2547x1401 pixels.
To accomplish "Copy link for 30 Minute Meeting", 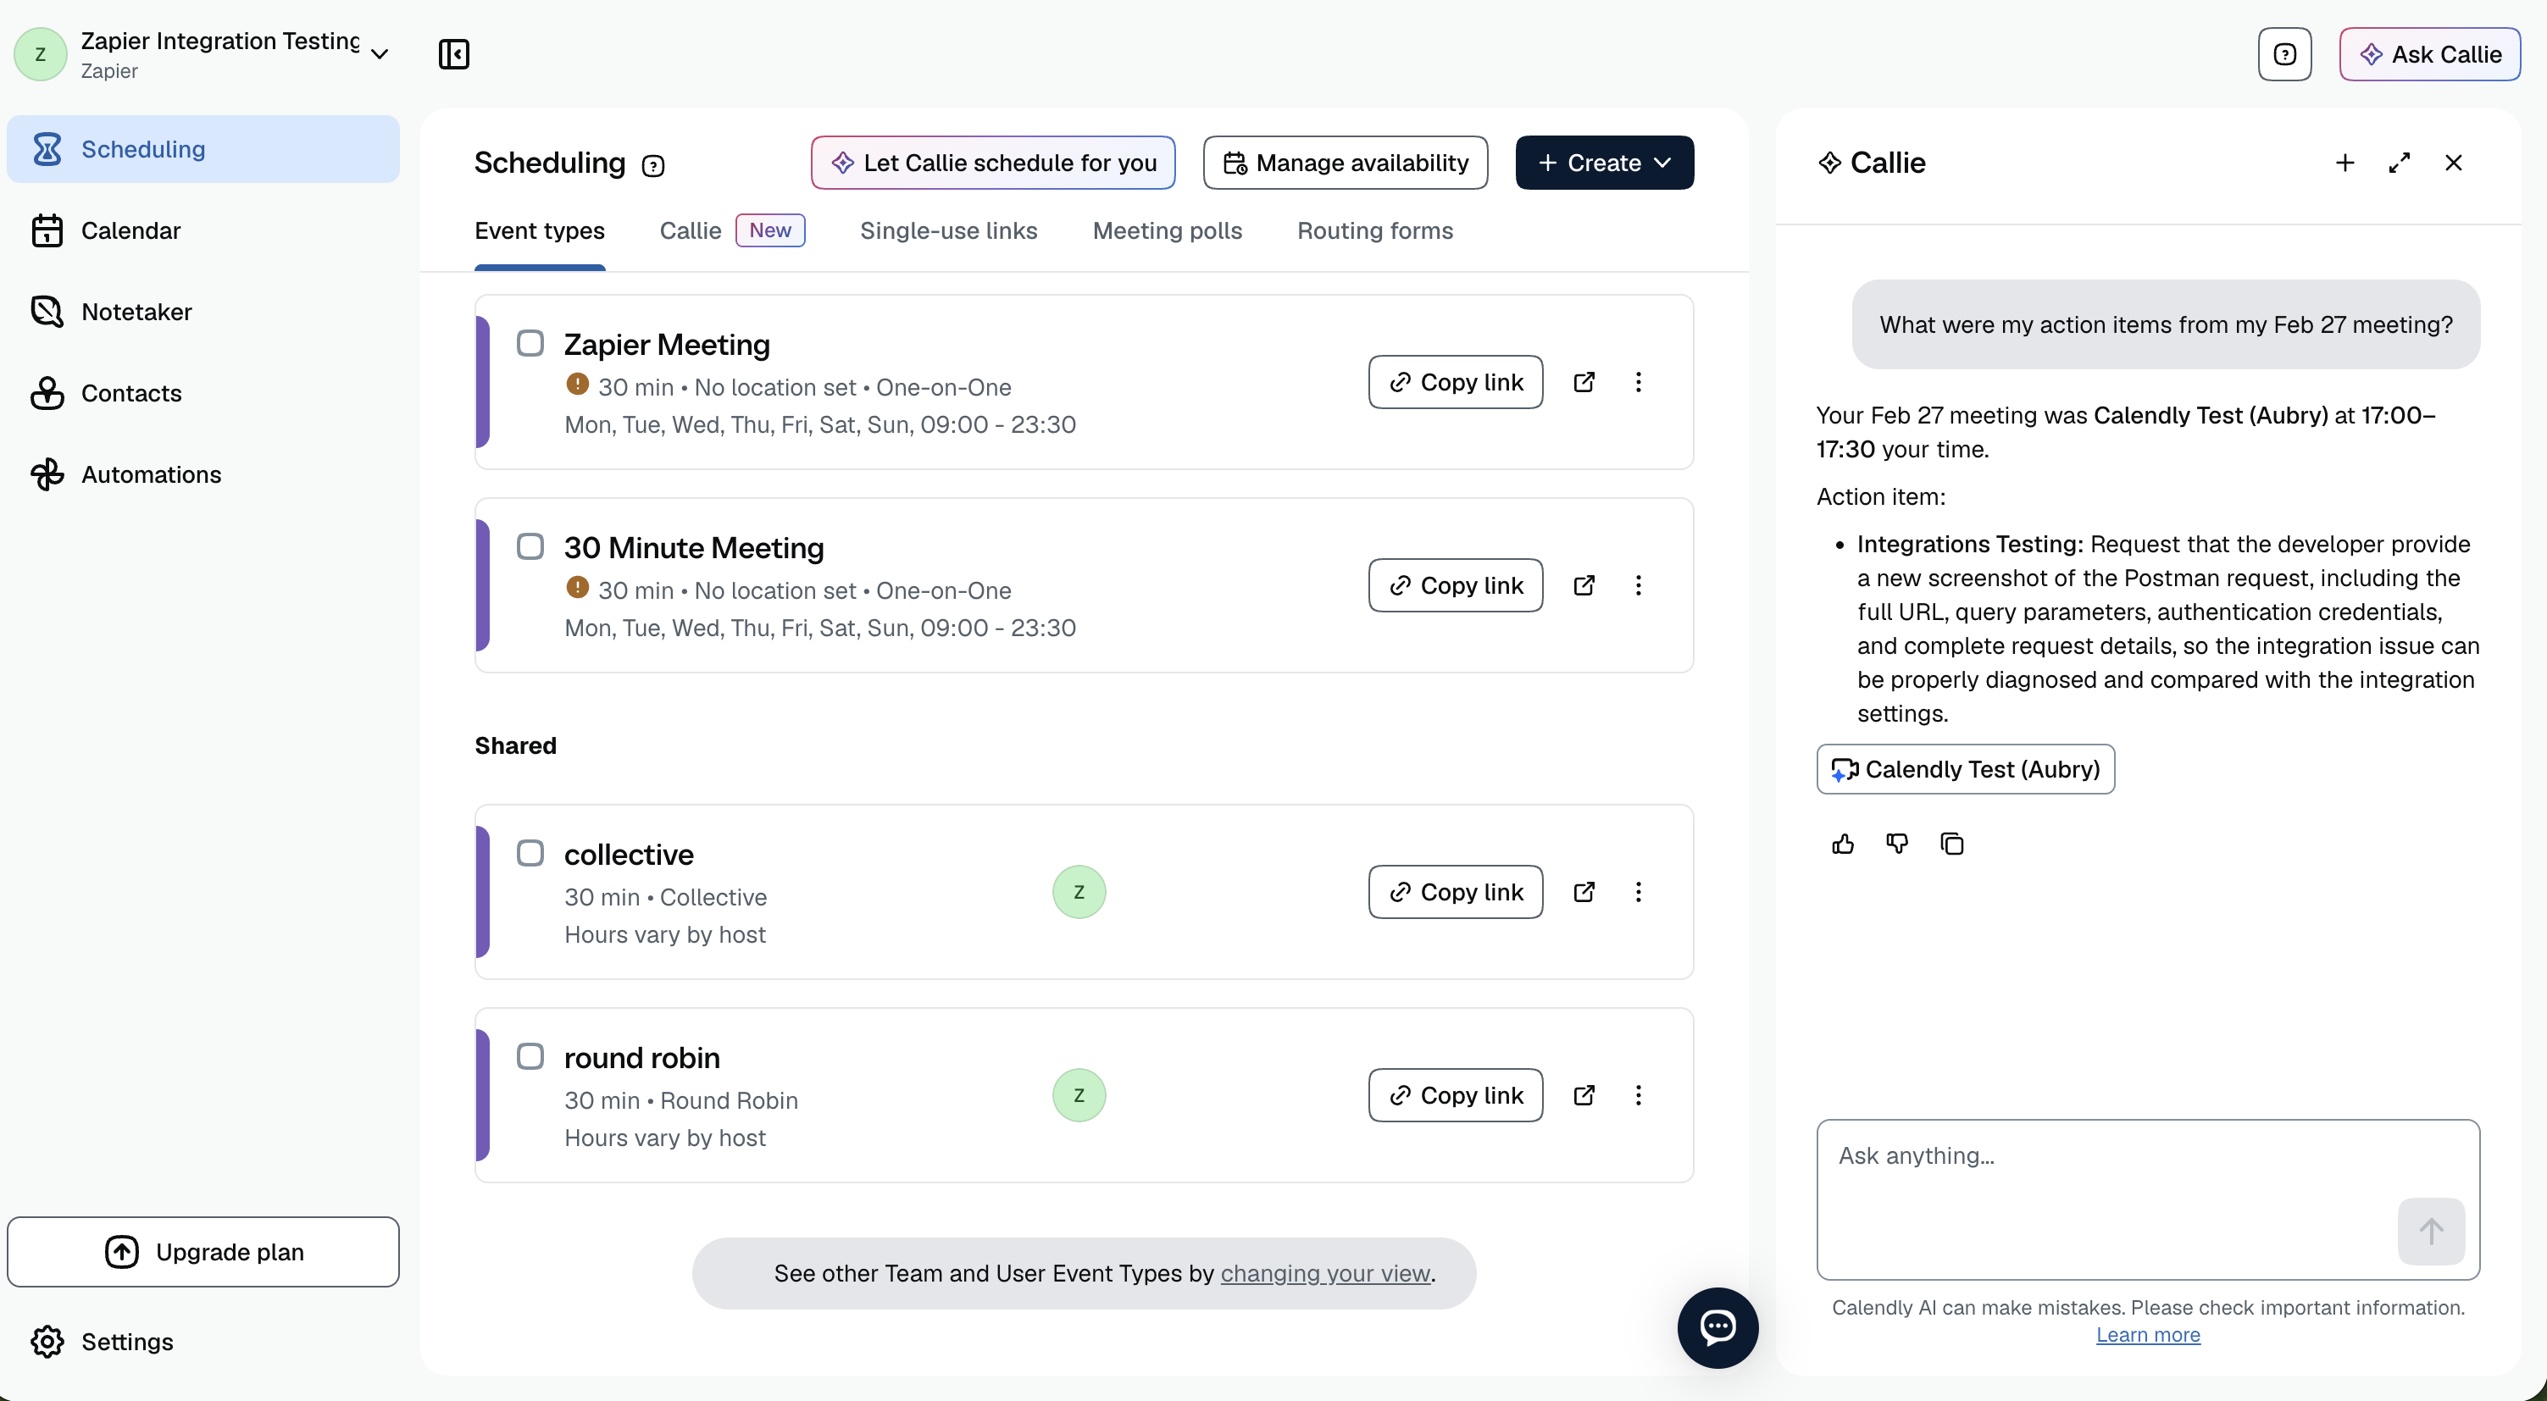I will click(x=1456, y=585).
